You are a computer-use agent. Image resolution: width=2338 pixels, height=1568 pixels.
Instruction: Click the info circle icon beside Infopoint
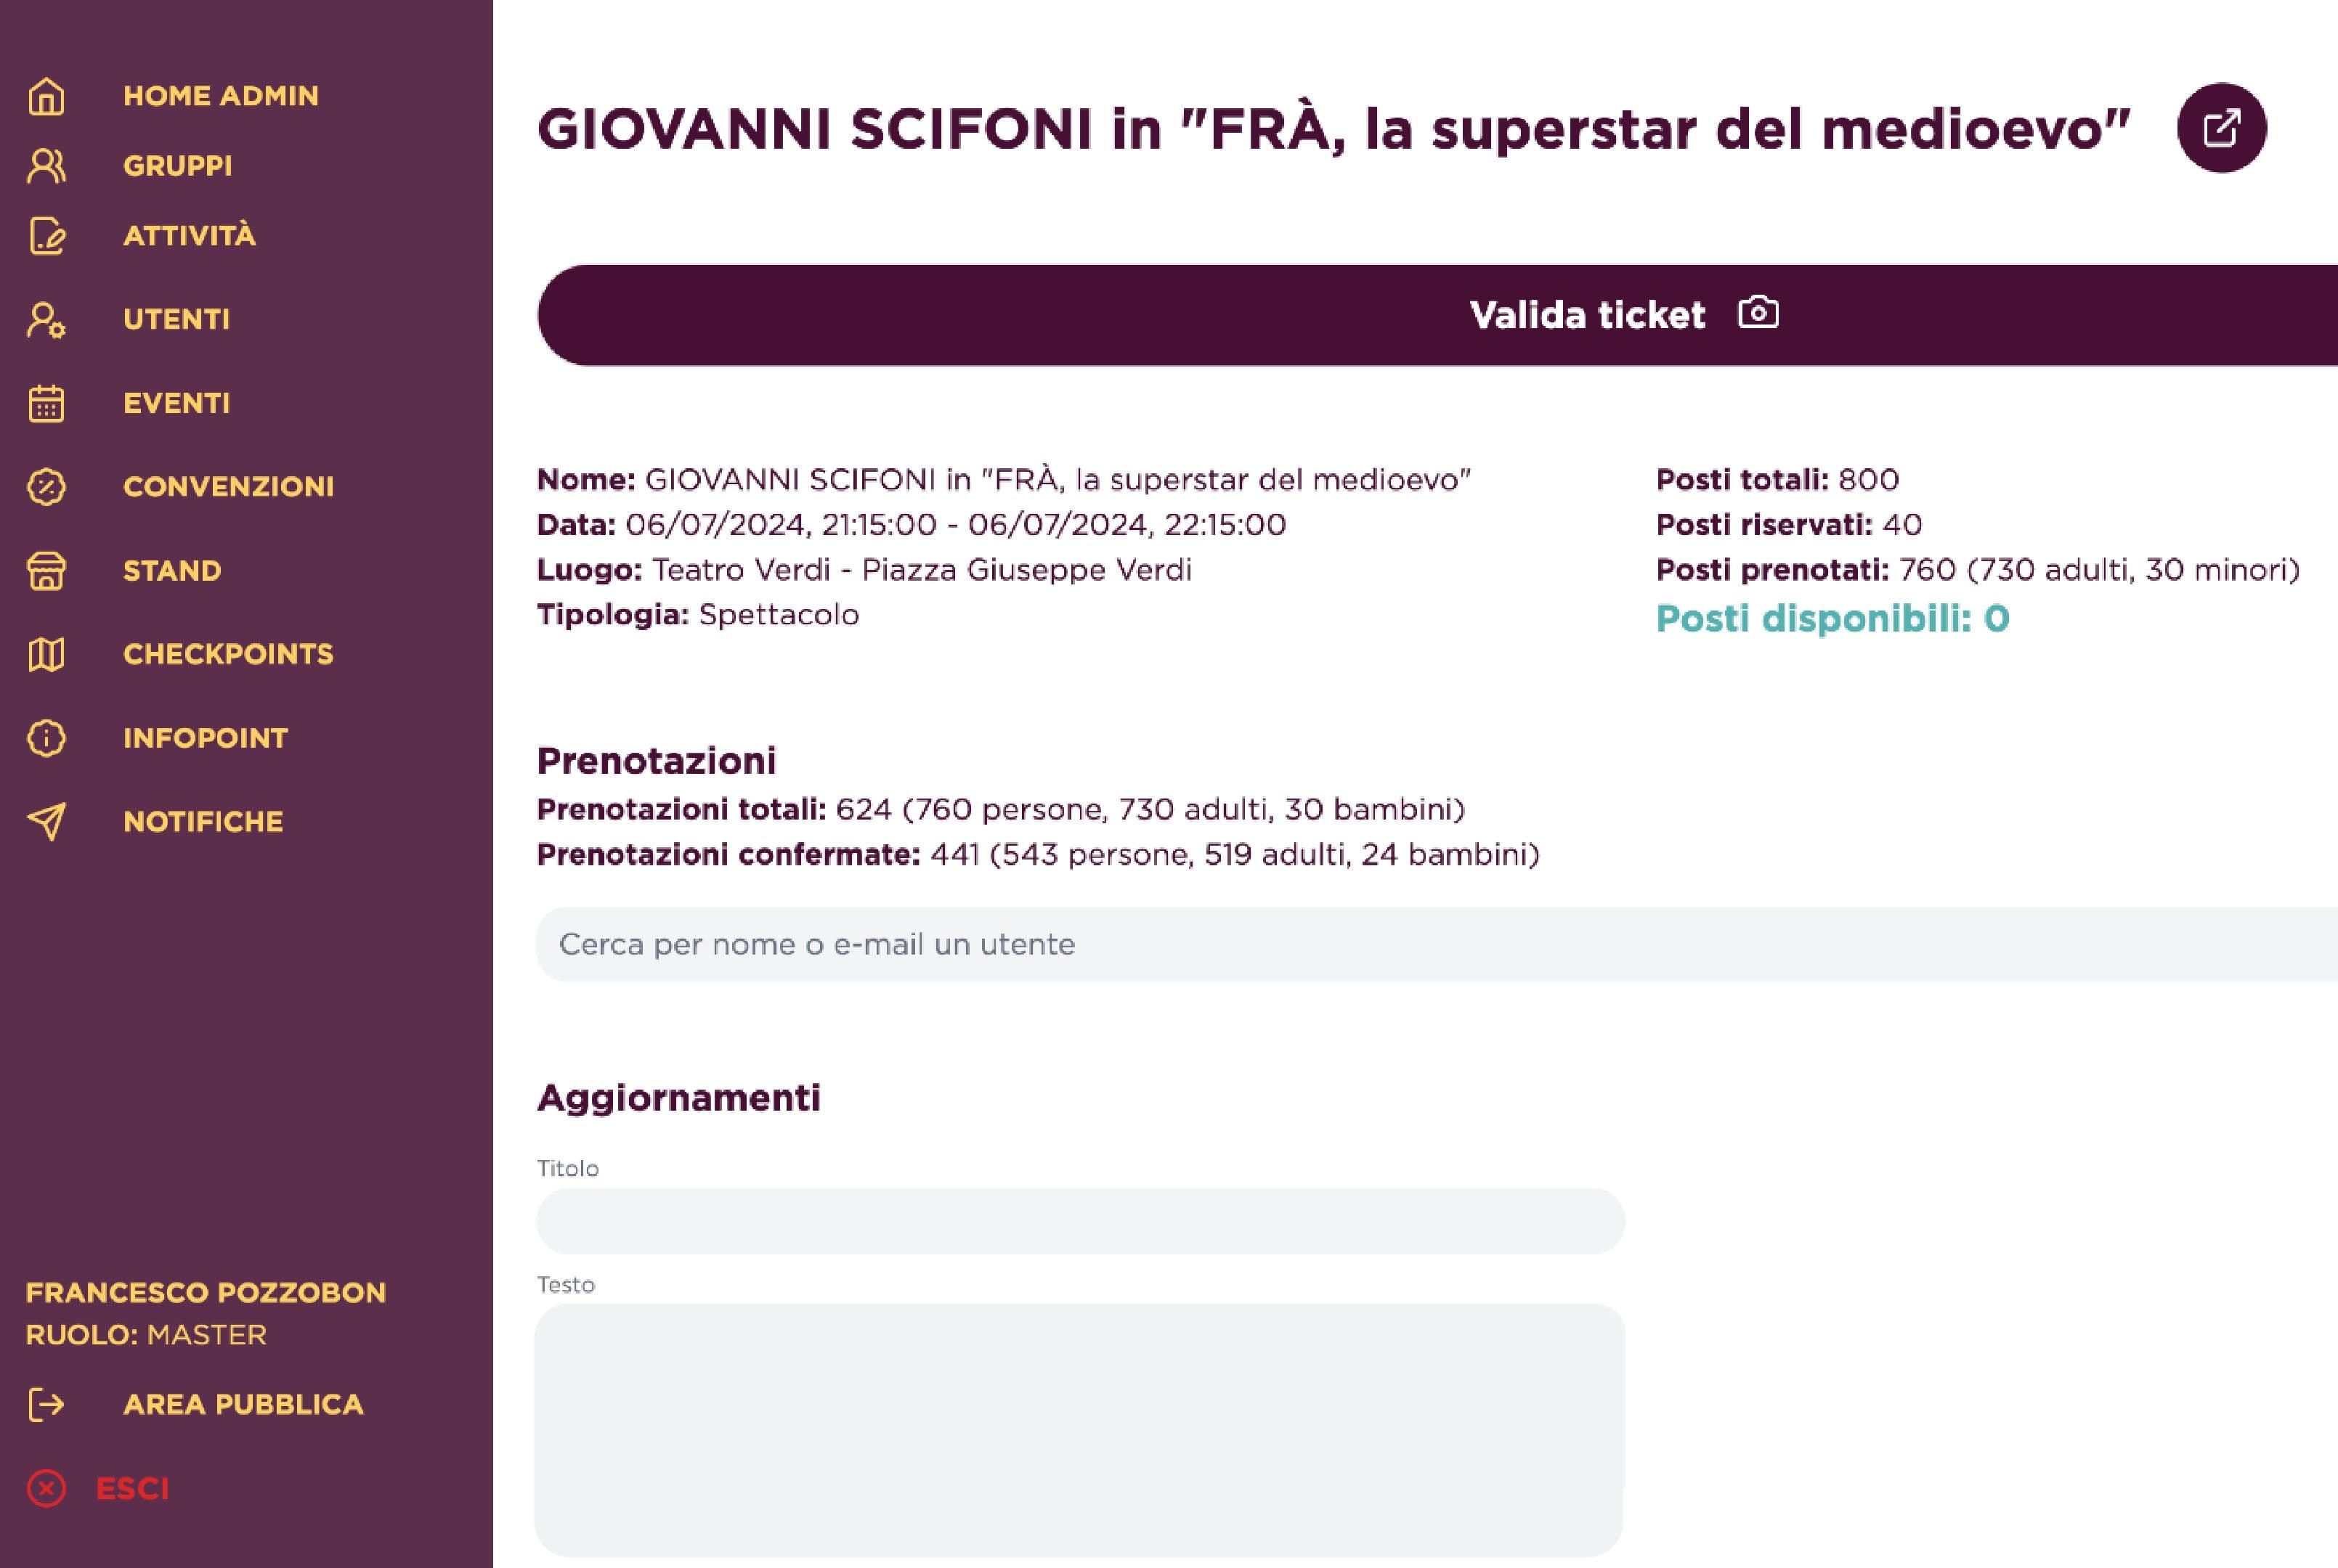pyautogui.click(x=46, y=738)
